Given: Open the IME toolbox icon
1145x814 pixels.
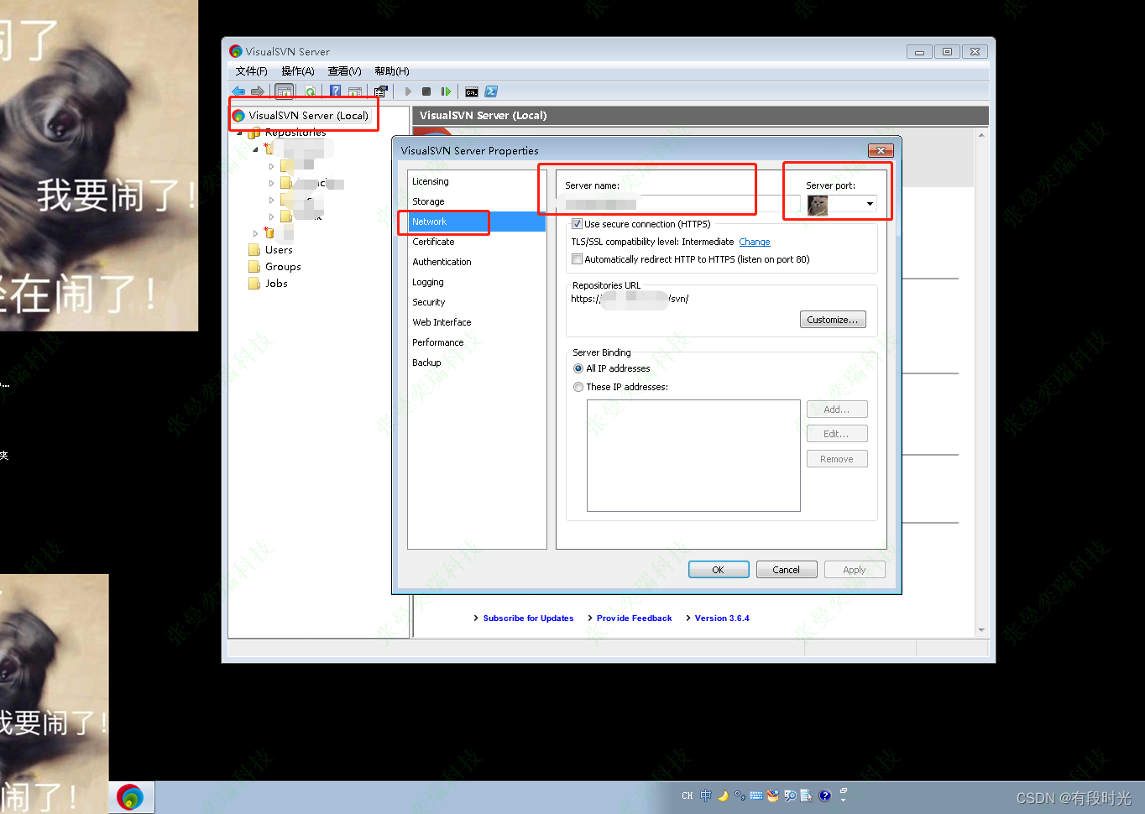Looking at the screenshot, I should pyautogui.click(x=773, y=796).
